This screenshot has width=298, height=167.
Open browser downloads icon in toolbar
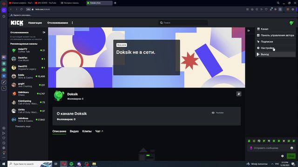pos(271,9)
